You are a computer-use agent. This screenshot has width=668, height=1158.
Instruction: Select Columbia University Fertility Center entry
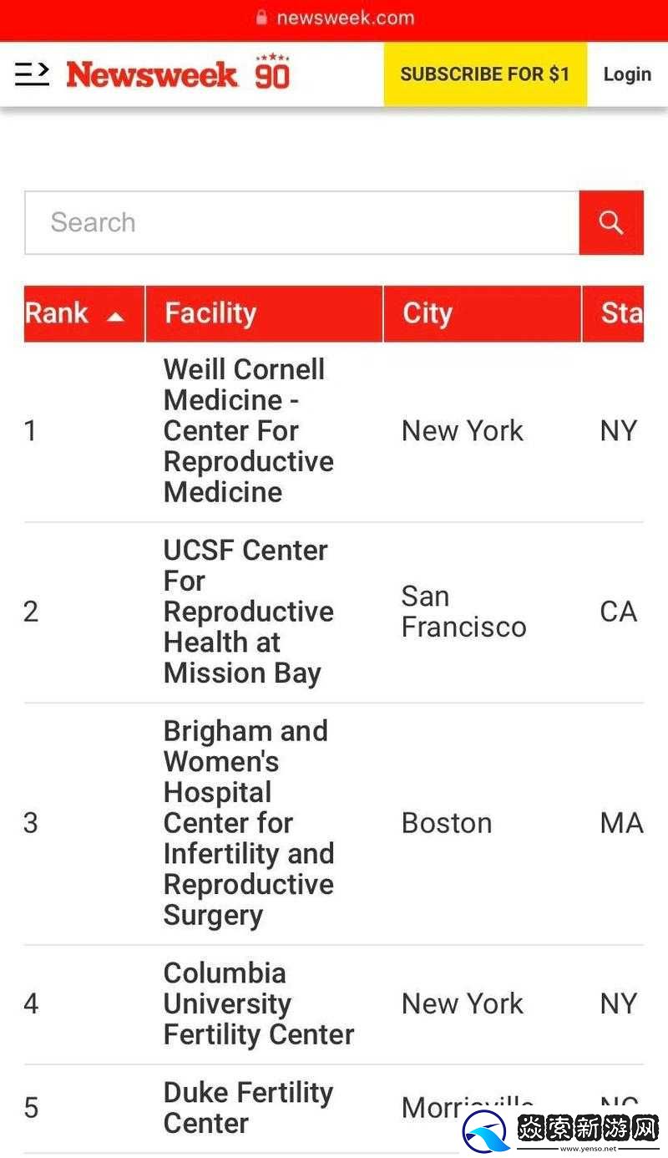point(258,1003)
